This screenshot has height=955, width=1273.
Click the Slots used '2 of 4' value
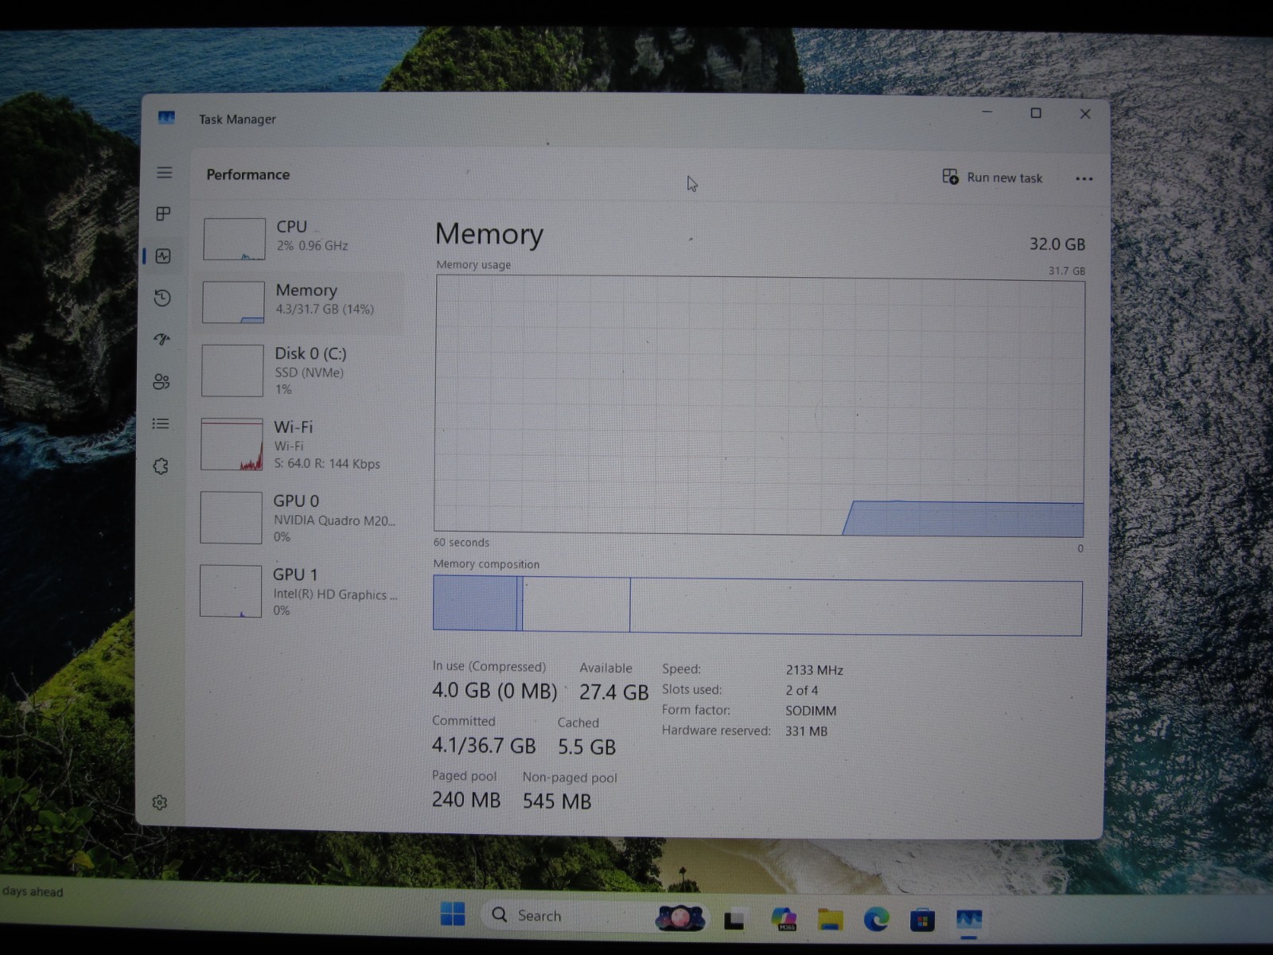801,690
